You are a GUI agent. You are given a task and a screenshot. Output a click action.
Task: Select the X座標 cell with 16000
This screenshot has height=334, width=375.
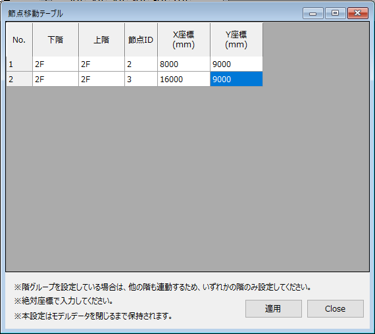(184, 79)
